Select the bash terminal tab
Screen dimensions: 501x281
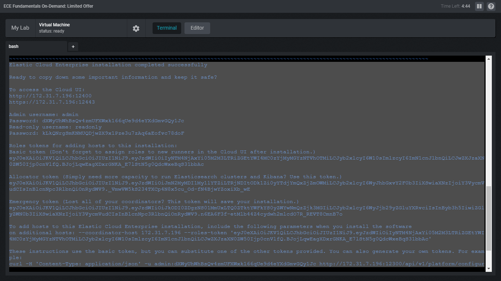tap(36, 46)
